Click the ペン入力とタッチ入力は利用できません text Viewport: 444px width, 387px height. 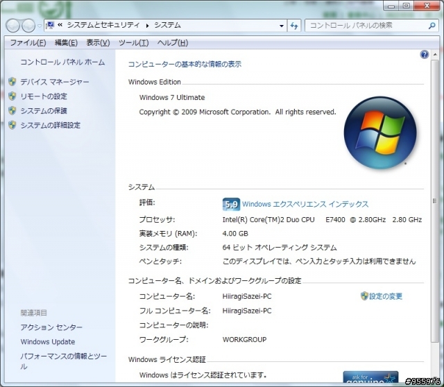356,261
